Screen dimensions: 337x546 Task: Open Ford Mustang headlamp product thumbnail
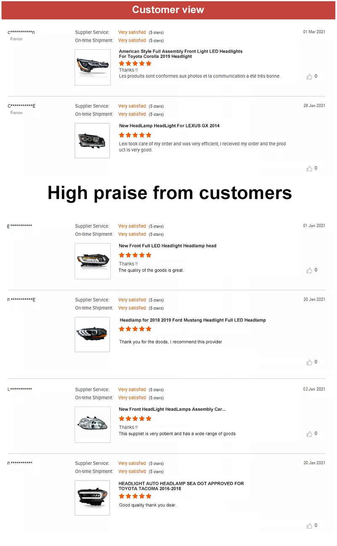tap(92, 335)
